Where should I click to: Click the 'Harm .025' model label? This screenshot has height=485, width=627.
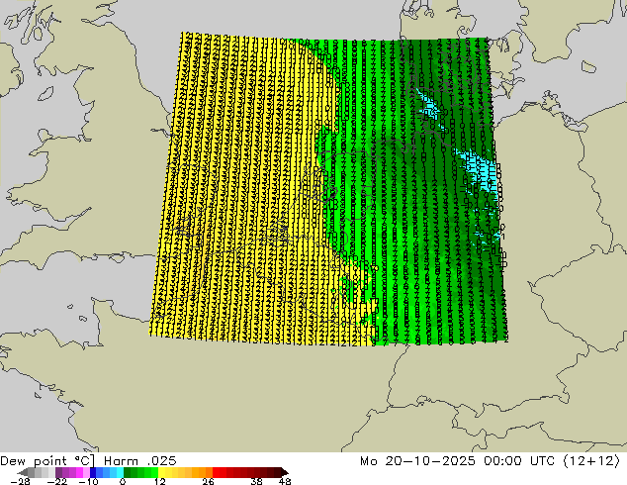coord(140,461)
